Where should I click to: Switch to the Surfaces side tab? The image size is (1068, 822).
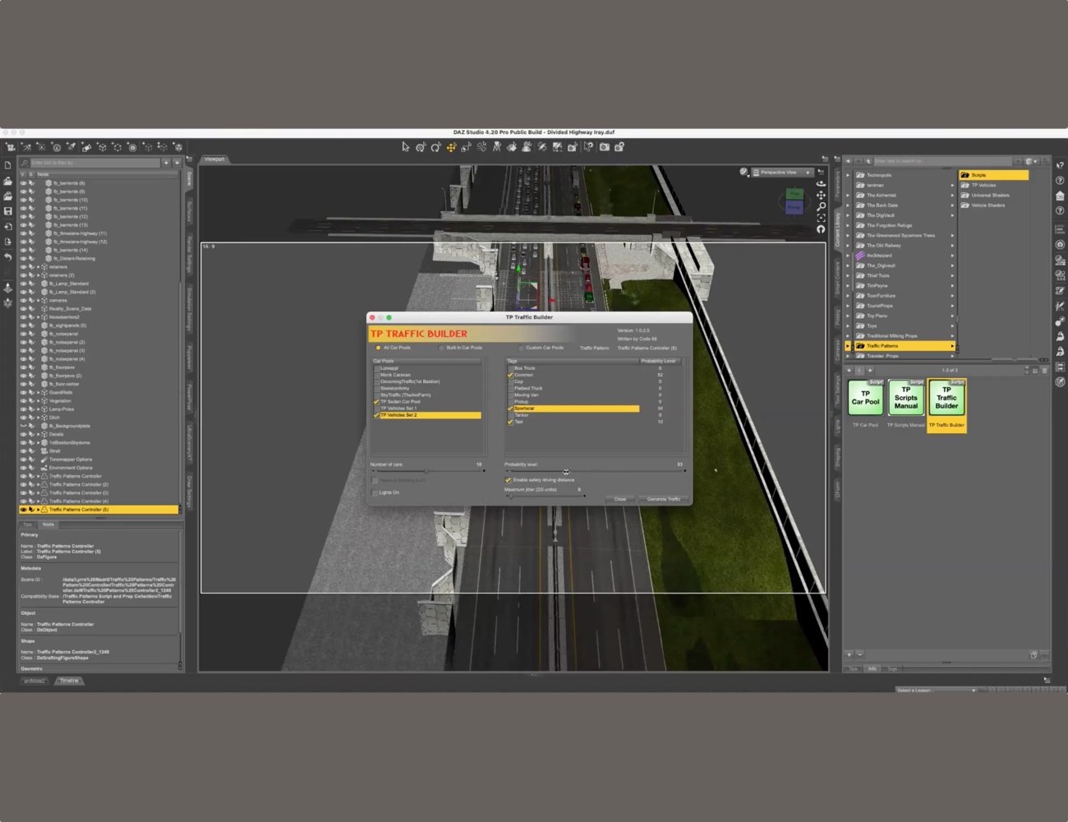189,212
